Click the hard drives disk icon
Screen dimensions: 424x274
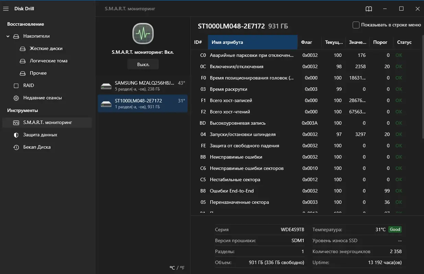[23, 49]
